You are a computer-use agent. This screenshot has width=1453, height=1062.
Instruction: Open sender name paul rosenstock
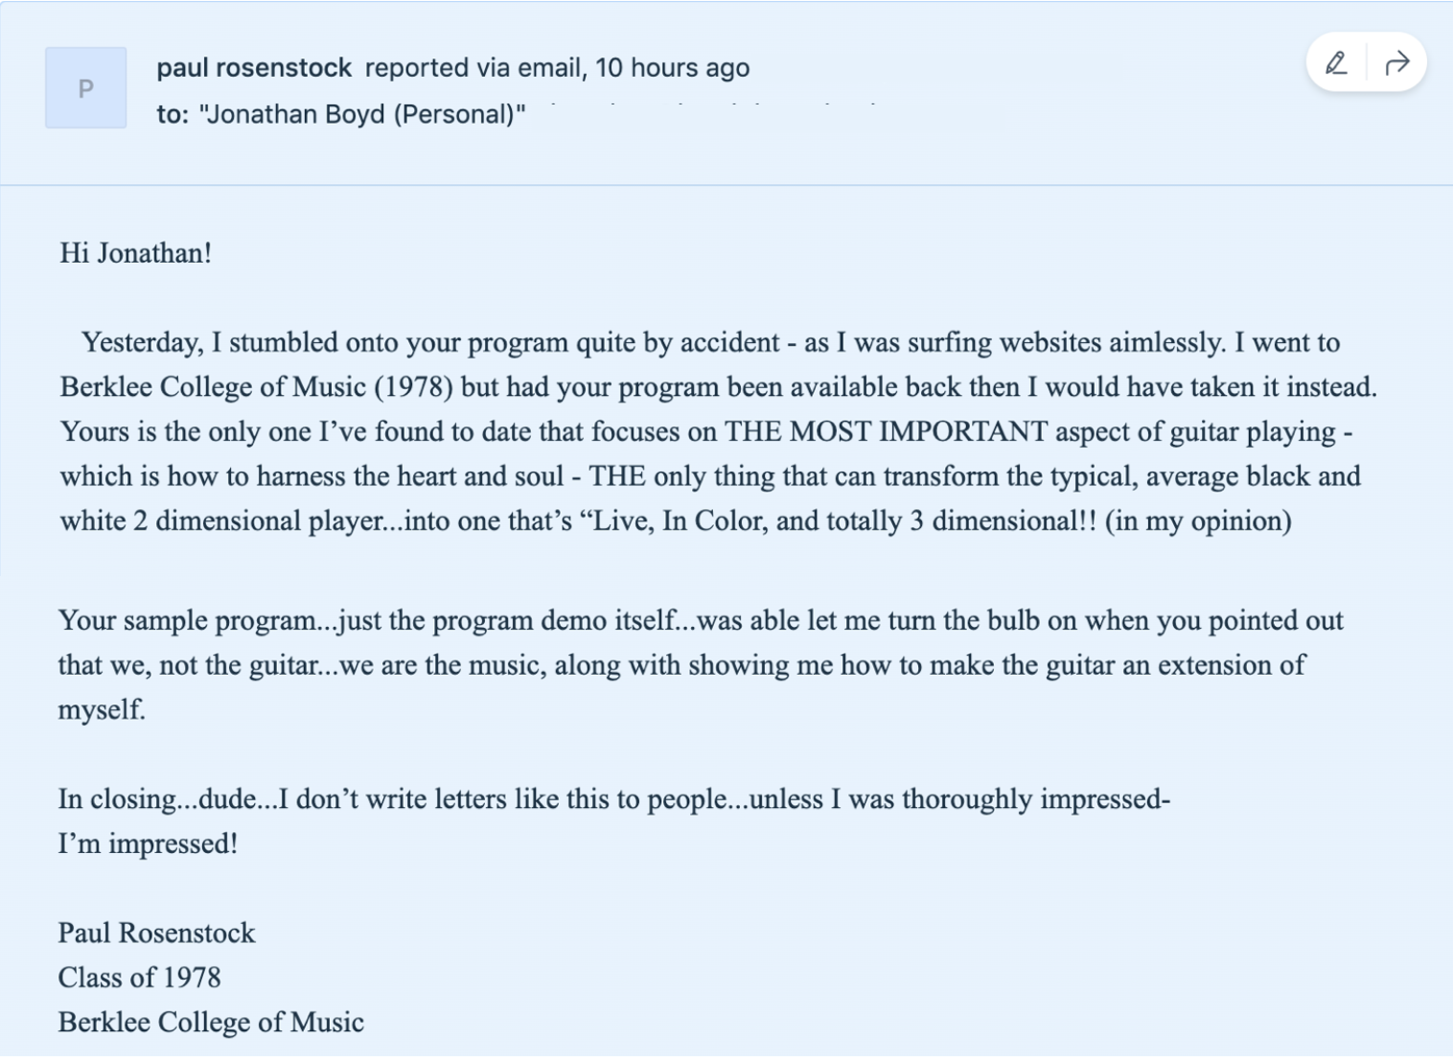pos(254,68)
